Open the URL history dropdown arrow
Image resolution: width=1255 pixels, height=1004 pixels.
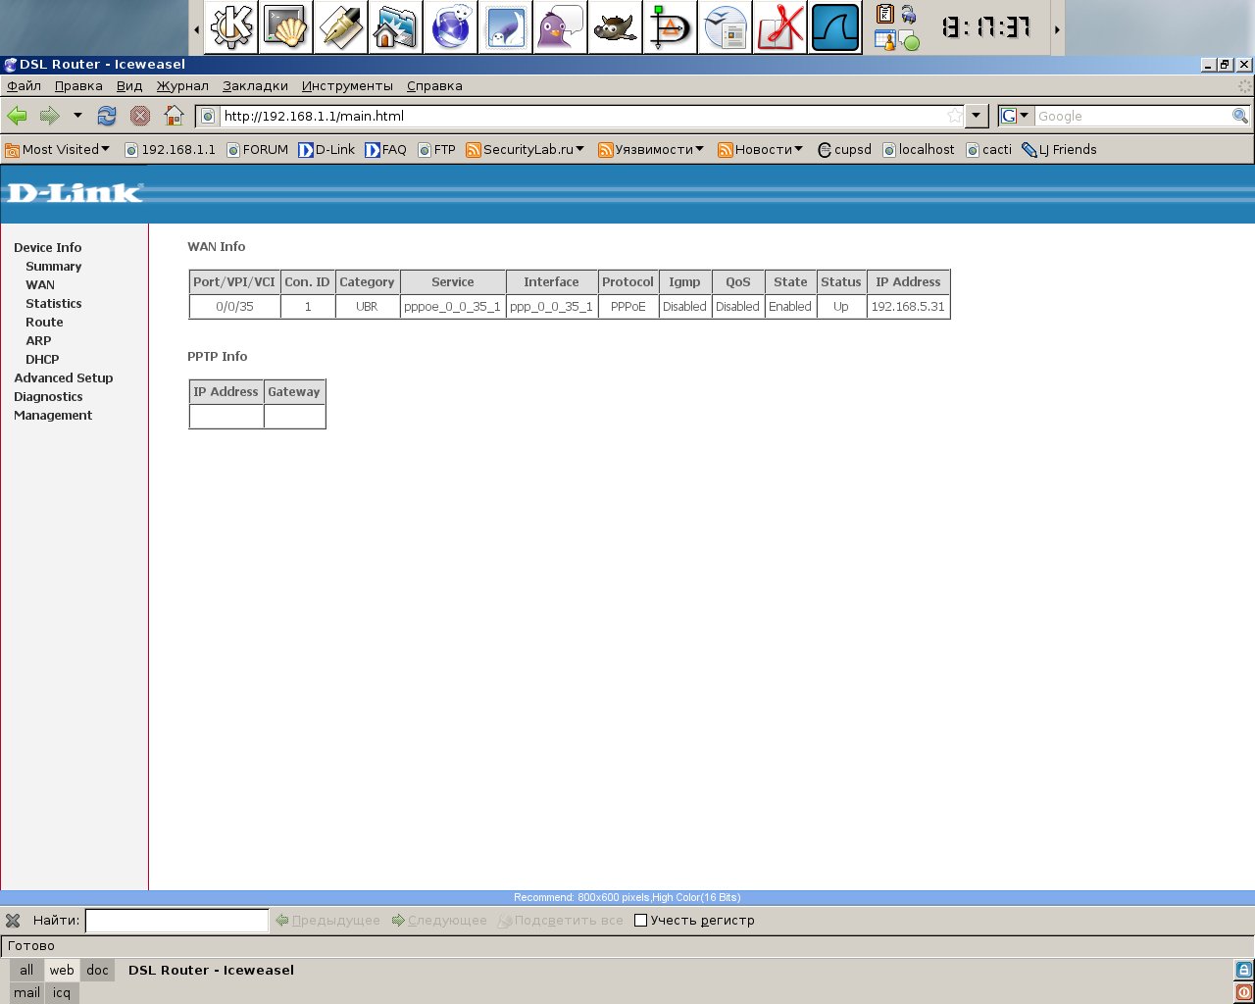[976, 116]
